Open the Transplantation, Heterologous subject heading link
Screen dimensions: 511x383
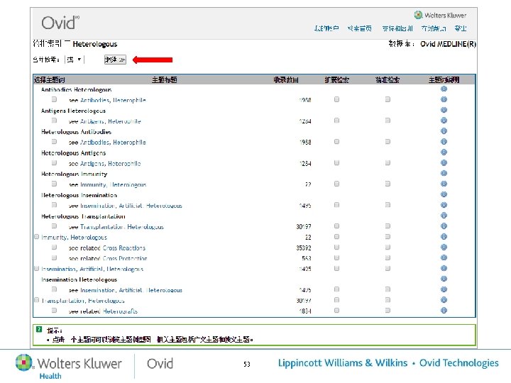click(x=83, y=300)
